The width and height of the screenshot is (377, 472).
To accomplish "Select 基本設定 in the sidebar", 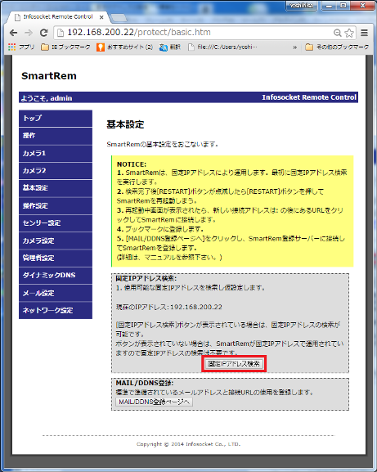I will 56,188.
